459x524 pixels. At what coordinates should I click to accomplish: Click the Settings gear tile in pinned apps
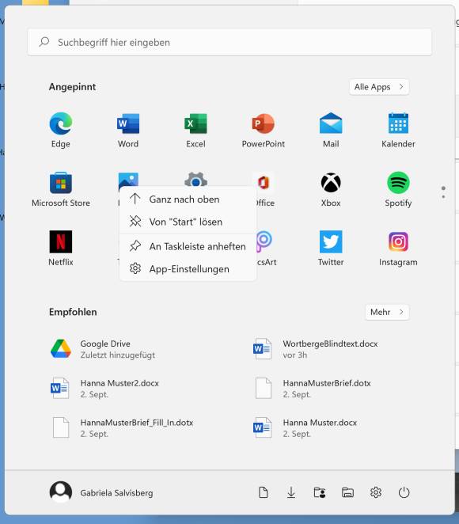tap(195, 179)
